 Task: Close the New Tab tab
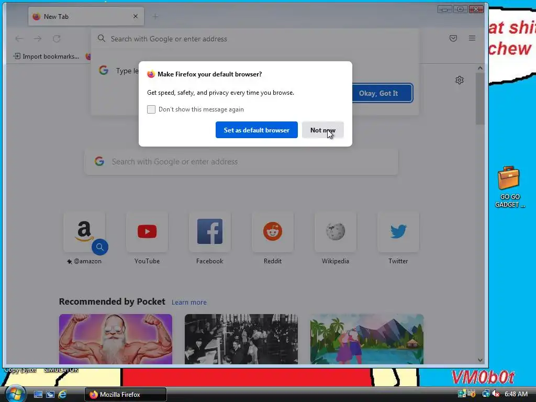(136, 16)
